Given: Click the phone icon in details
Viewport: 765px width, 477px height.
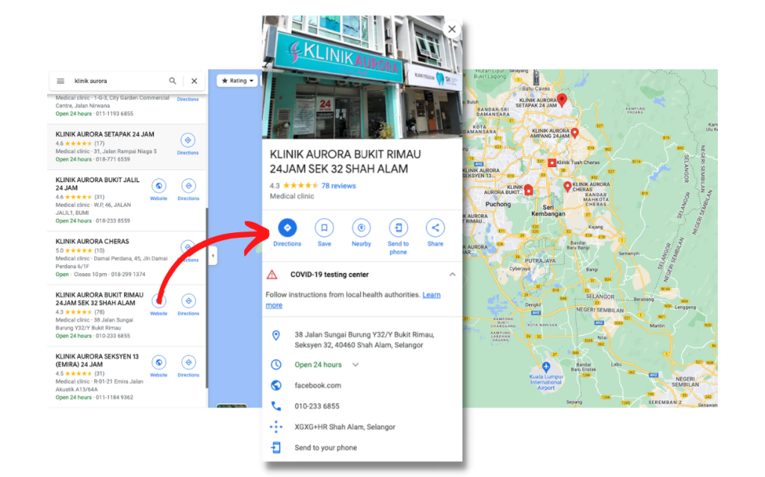Looking at the screenshot, I should click(x=276, y=406).
